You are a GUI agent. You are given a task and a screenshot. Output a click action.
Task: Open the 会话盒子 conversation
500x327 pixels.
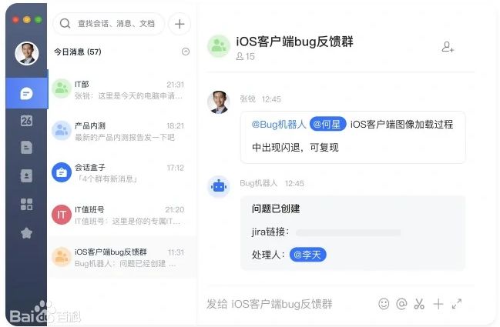(x=122, y=172)
